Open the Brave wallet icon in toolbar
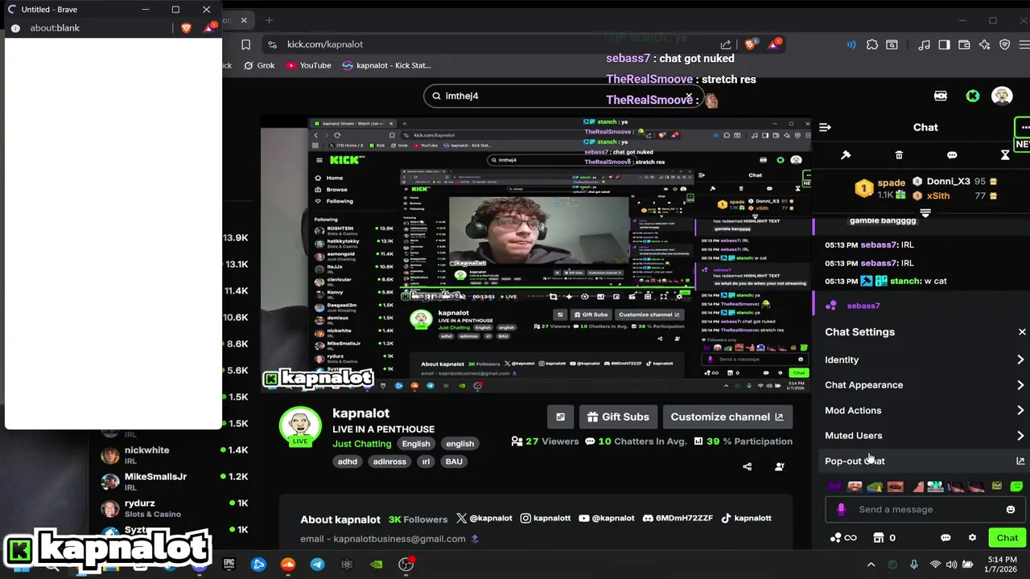 tap(964, 44)
